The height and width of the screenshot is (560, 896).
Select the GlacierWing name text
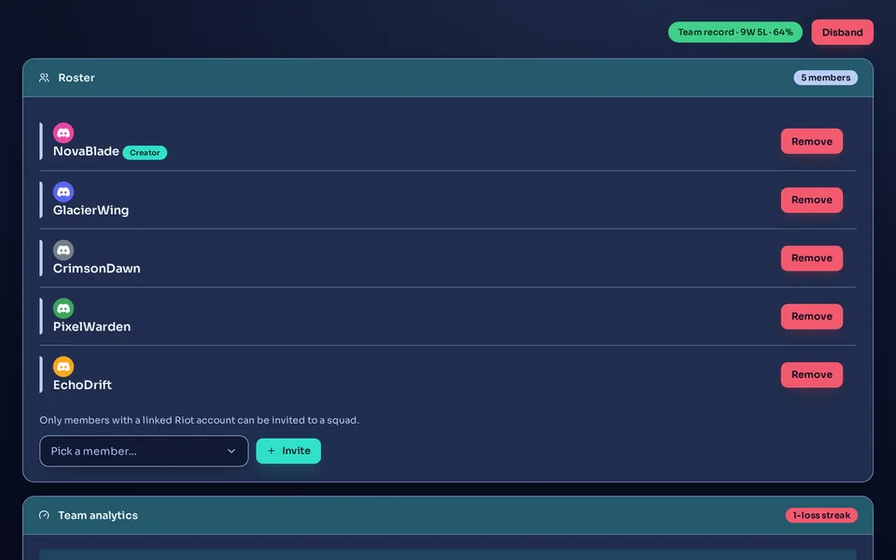point(91,210)
